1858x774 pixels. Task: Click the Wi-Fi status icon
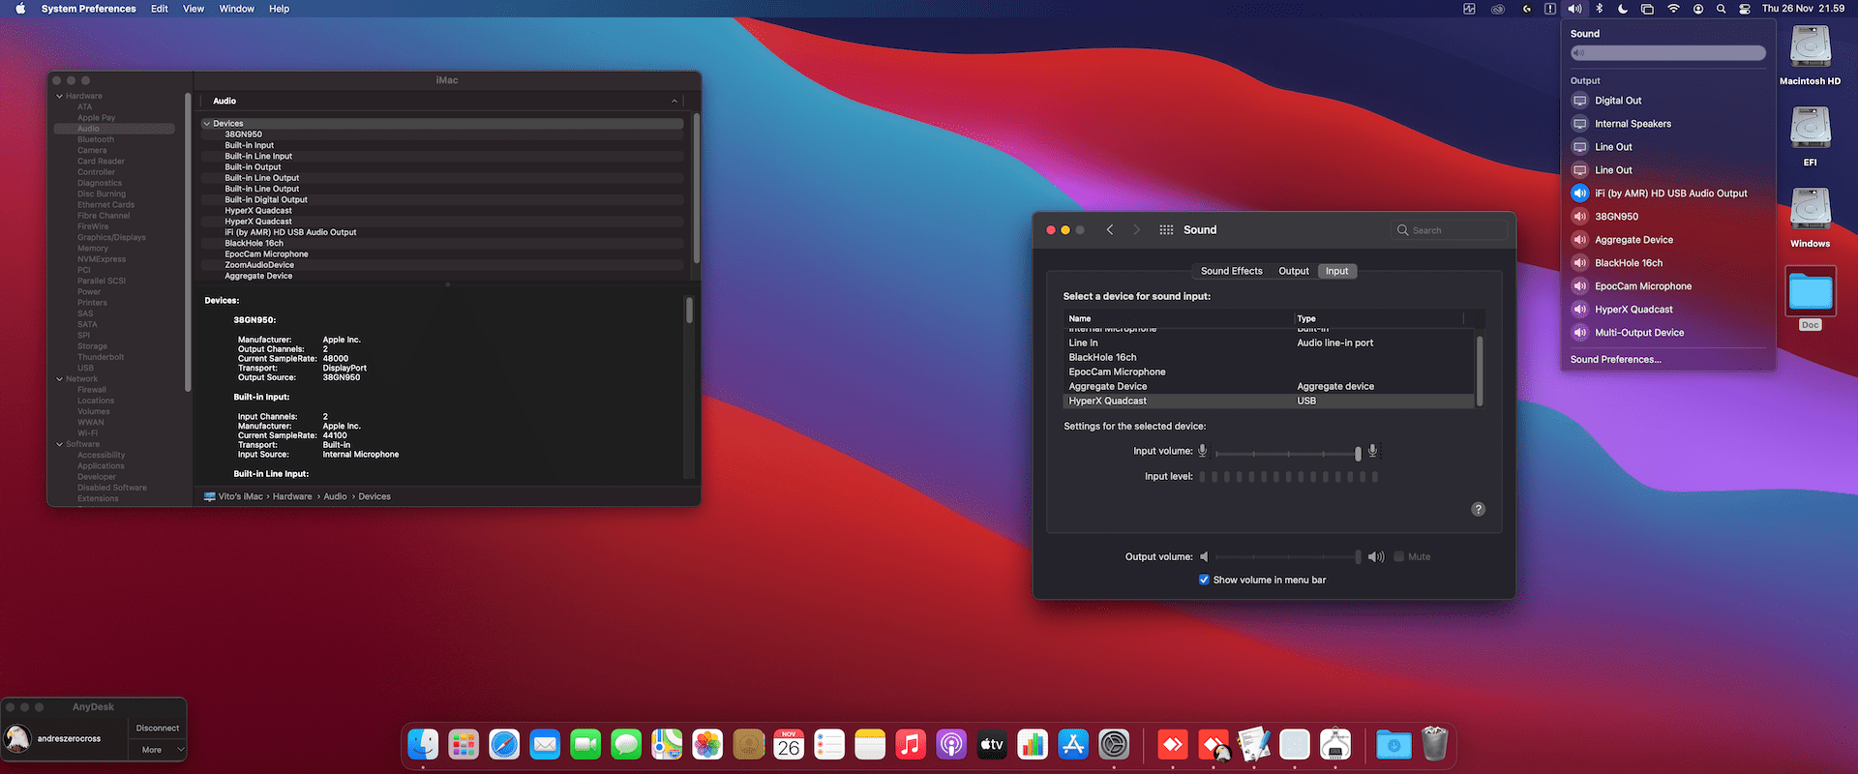1673,9
